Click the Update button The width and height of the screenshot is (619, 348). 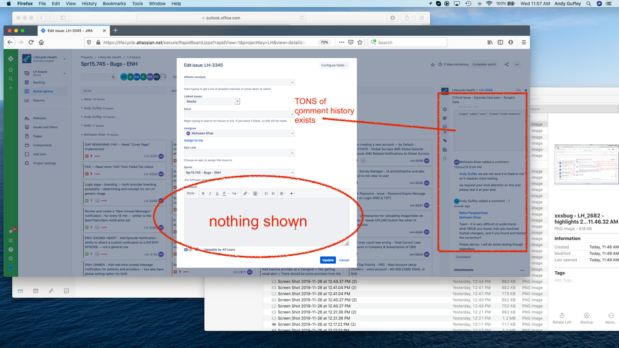click(x=328, y=260)
